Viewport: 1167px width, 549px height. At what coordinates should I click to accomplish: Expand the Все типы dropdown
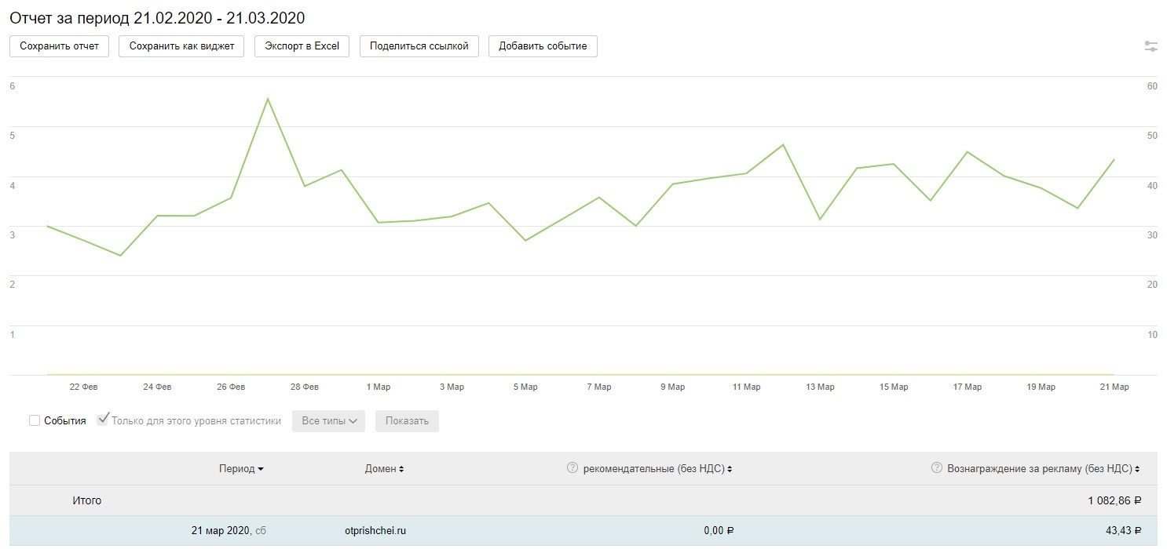tap(329, 421)
